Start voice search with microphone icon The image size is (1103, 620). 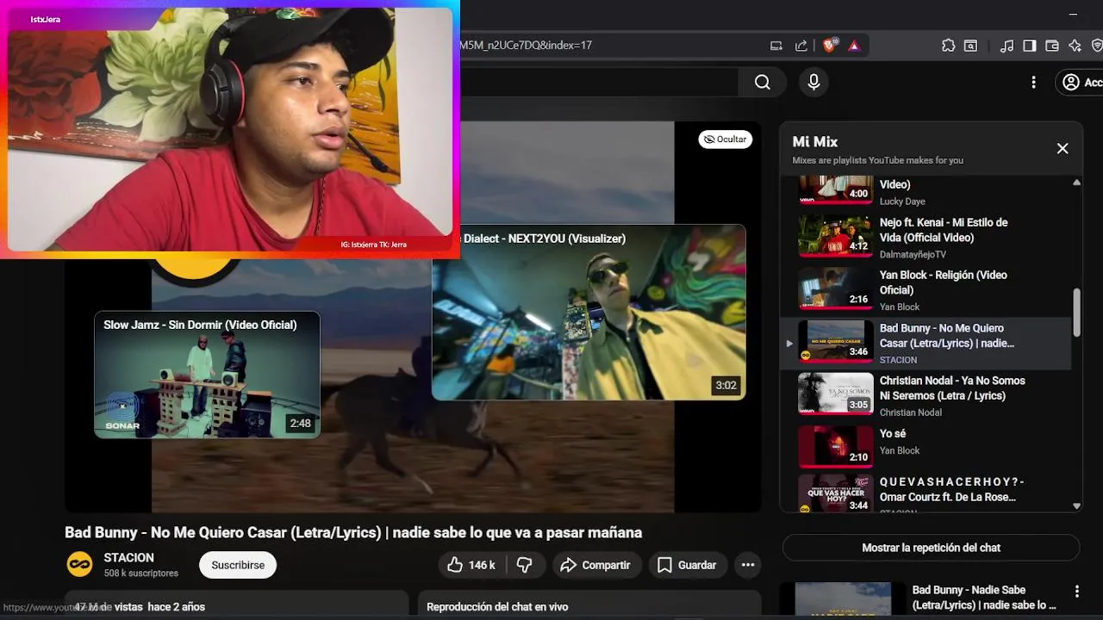tap(813, 82)
